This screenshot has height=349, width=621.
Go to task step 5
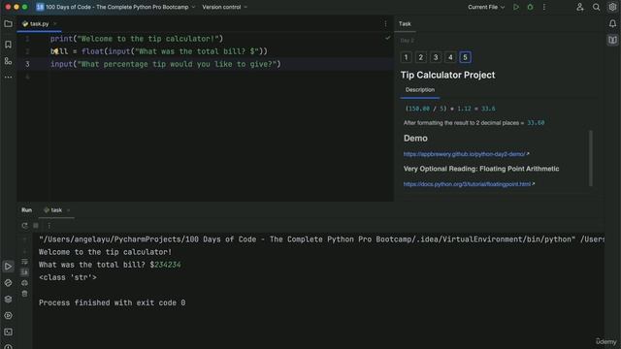pyautogui.click(x=465, y=57)
